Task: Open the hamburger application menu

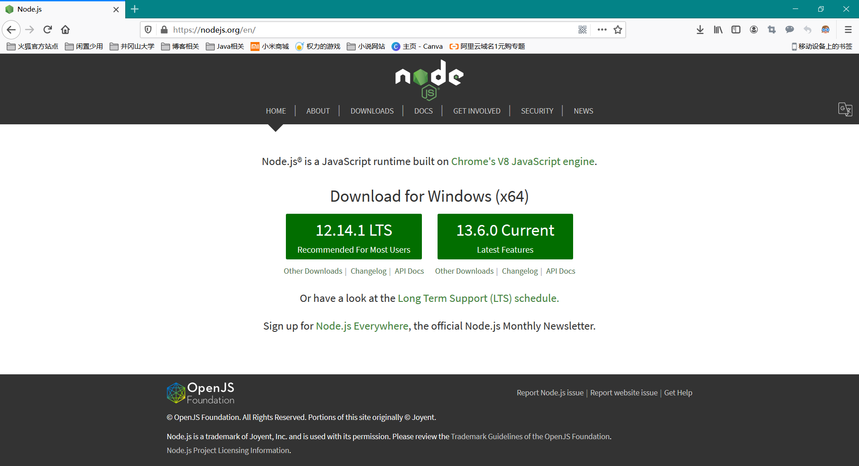Action: click(848, 30)
